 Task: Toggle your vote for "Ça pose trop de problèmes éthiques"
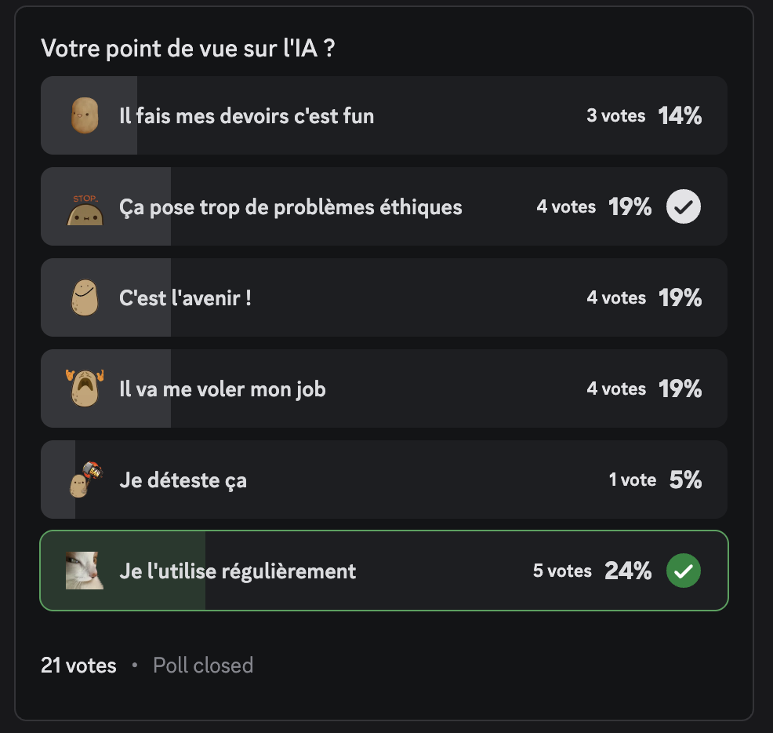click(x=353, y=206)
